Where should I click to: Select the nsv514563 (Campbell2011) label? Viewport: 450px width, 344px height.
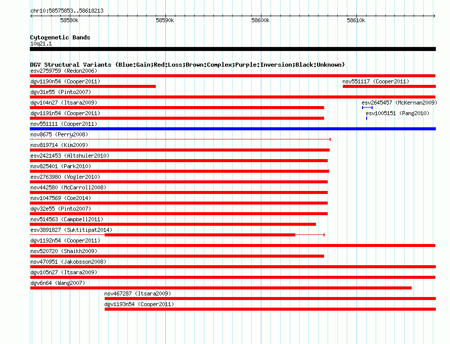[67, 219]
